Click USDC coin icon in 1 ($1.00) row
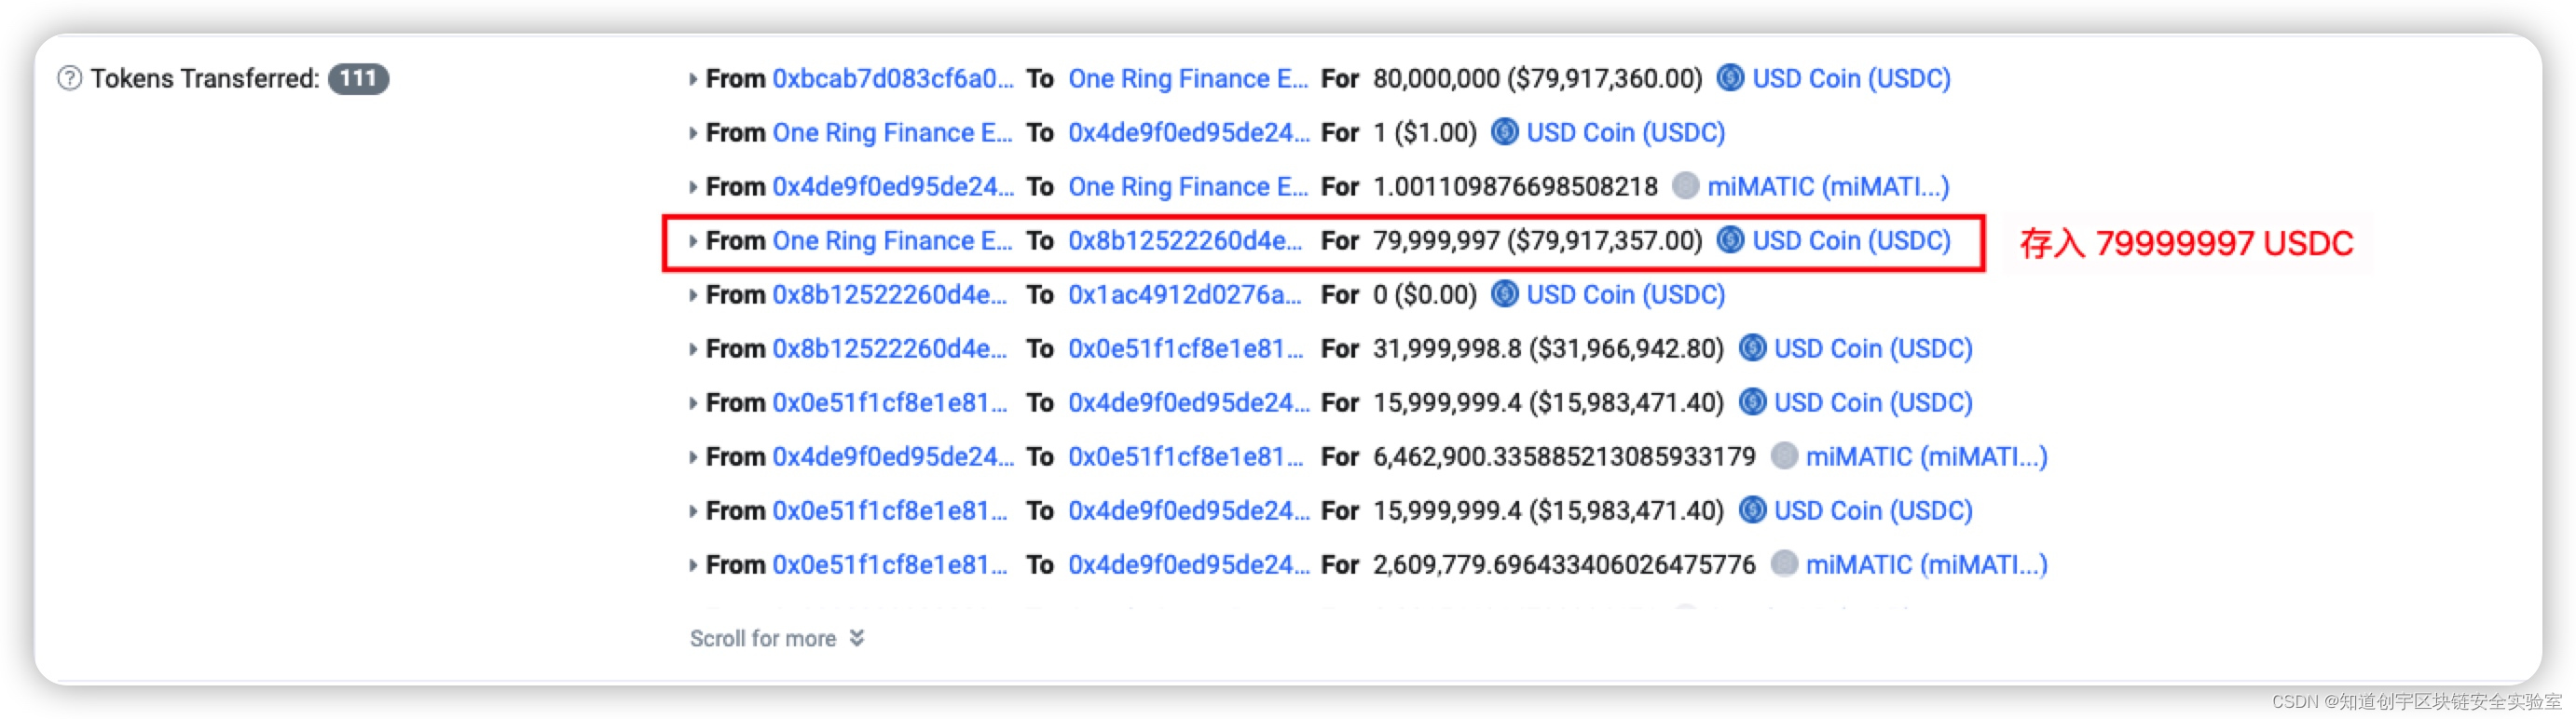The image size is (2576, 719). click(x=1504, y=132)
